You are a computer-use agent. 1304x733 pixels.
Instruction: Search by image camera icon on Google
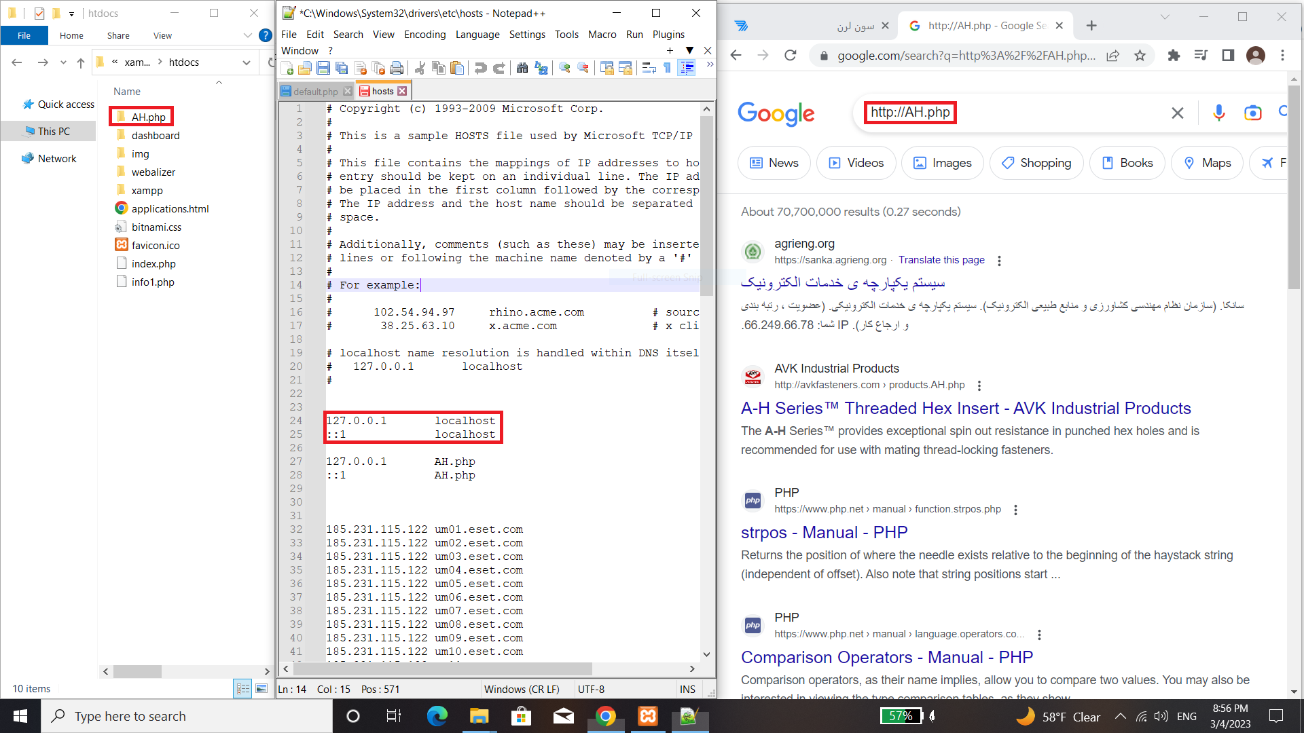click(1252, 113)
